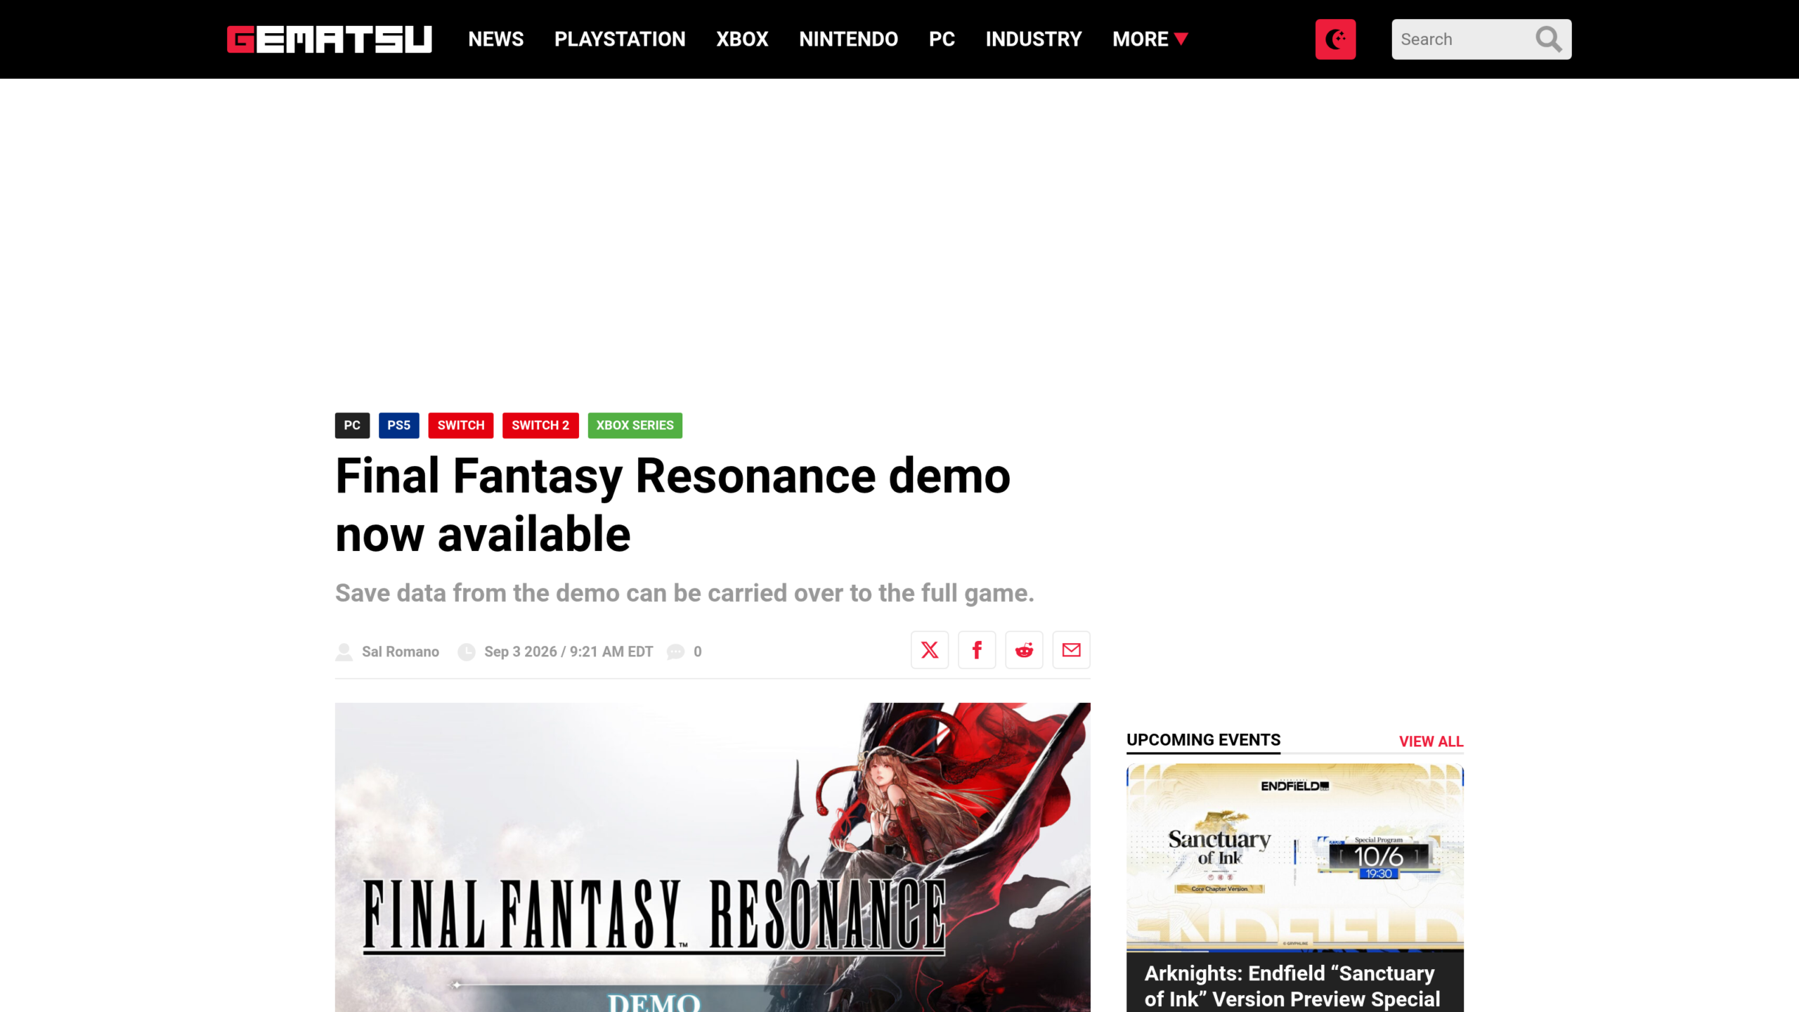Image resolution: width=1799 pixels, height=1012 pixels.
Task: Share article via email icon
Action: point(1071,650)
